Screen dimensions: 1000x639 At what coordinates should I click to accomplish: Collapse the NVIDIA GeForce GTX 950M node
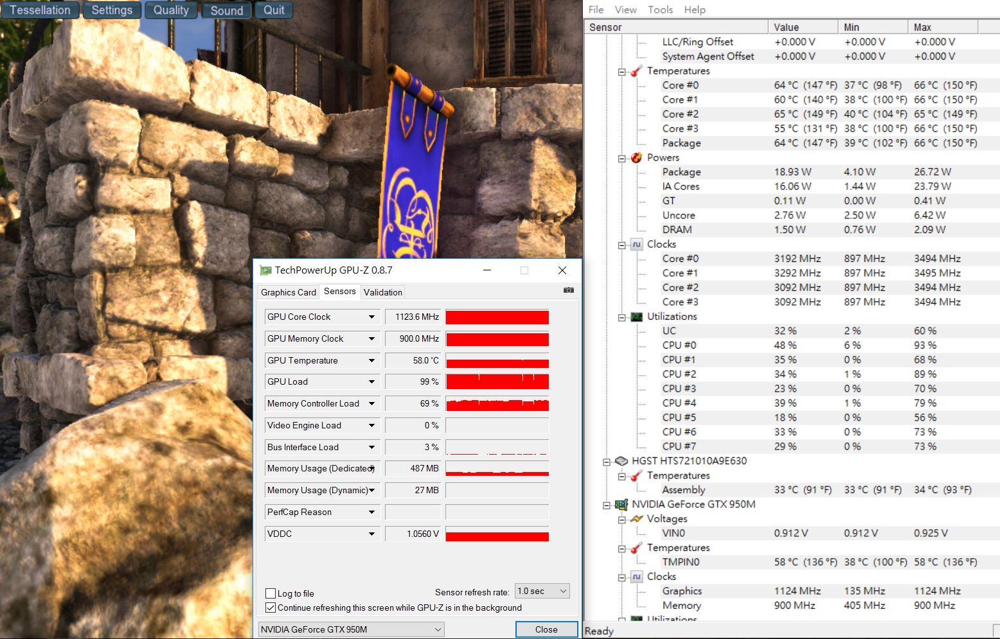pyautogui.click(x=606, y=505)
